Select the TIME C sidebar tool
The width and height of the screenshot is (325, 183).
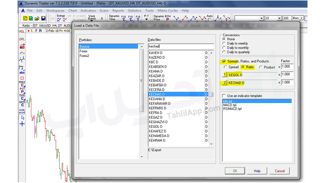(x=22, y=97)
